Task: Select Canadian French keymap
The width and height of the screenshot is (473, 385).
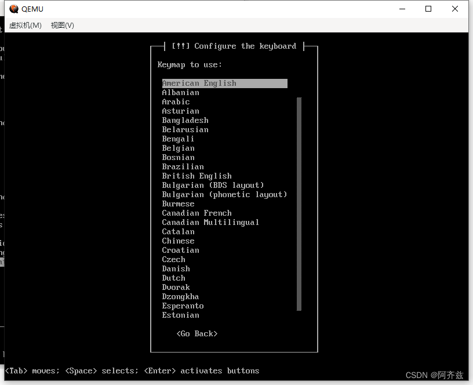Action: [x=197, y=213]
